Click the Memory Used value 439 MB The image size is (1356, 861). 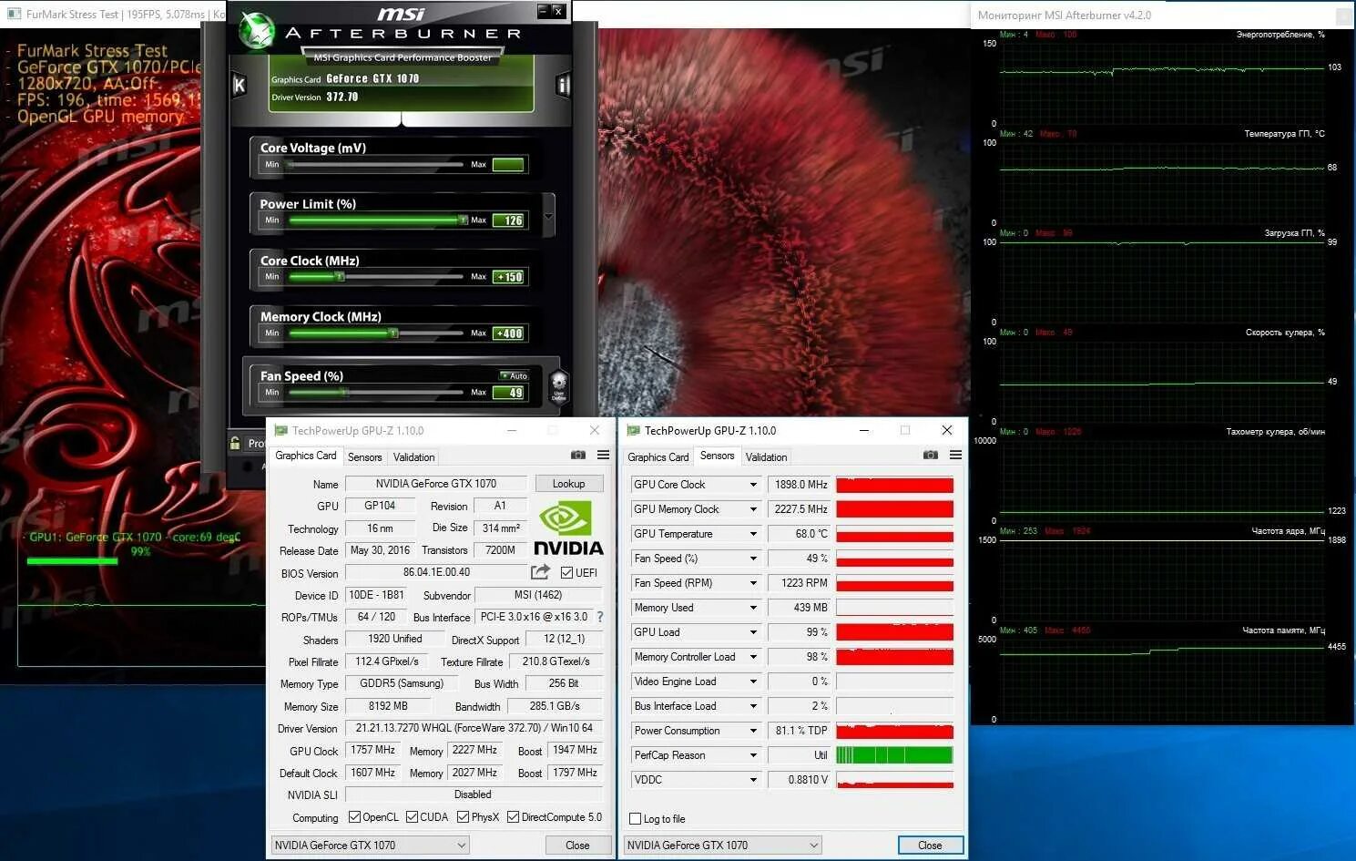click(799, 608)
